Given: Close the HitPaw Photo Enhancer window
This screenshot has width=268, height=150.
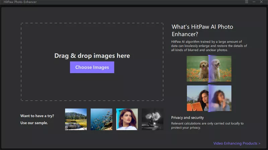Looking at the screenshot, I should [x=261, y=2].
